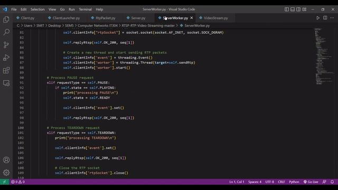Screen dimensions: 338x190
Task: Run Python file with play button
Action: (318, 18)
